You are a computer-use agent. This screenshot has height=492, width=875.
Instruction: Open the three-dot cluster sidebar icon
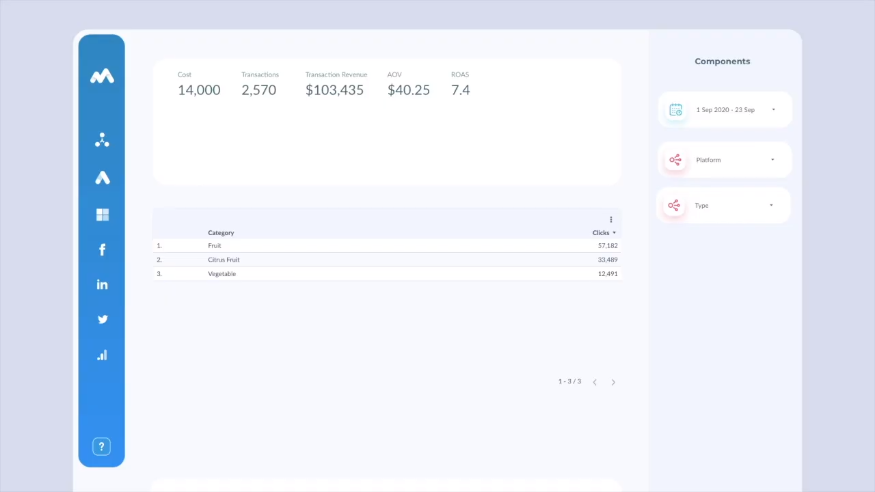click(x=102, y=140)
